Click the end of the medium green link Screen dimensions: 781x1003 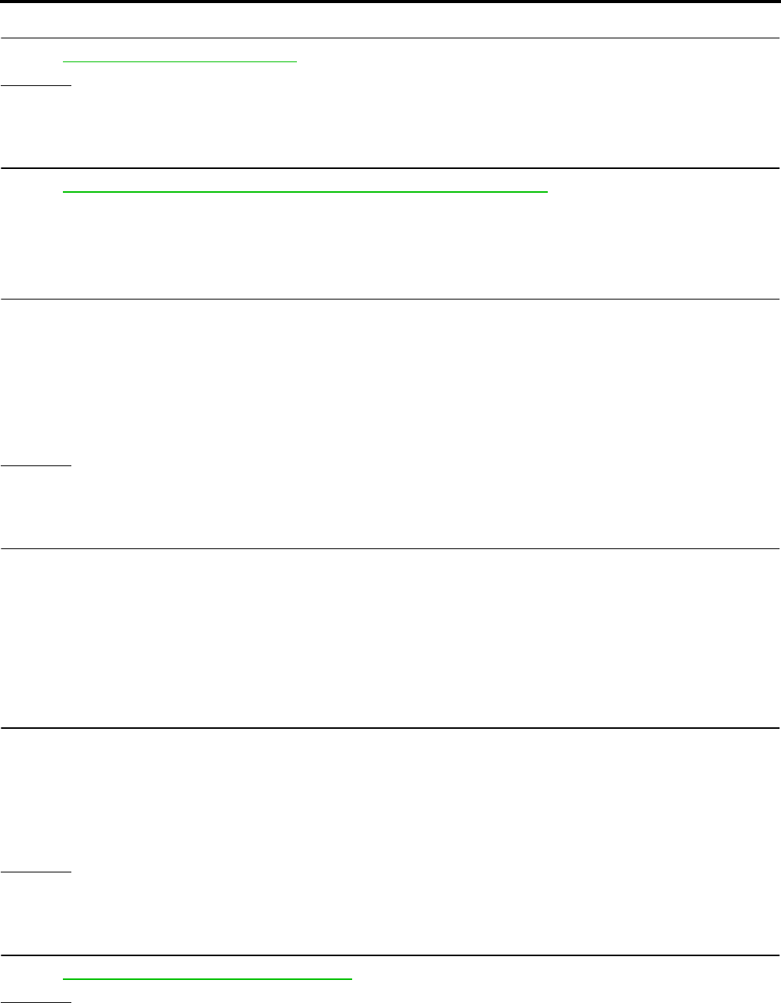[348, 979]
